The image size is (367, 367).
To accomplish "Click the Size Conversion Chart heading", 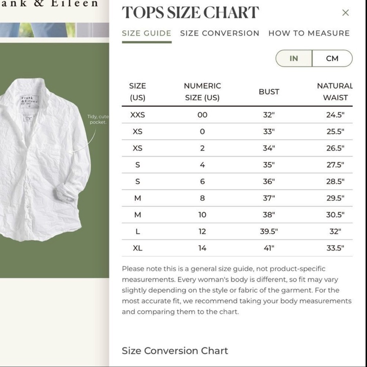I will 175,351.
